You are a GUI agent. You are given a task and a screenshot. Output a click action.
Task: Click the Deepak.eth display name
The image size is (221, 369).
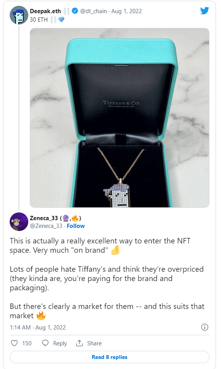coord(45,11)
